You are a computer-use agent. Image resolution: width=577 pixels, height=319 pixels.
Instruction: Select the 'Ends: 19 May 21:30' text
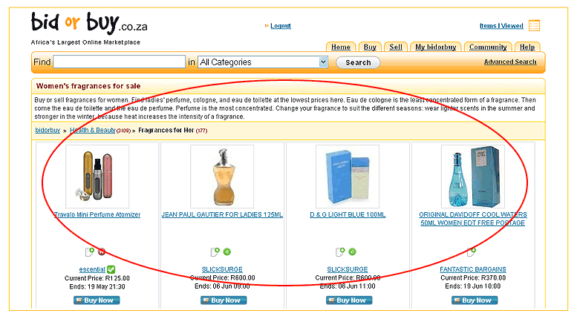(97, 286)
